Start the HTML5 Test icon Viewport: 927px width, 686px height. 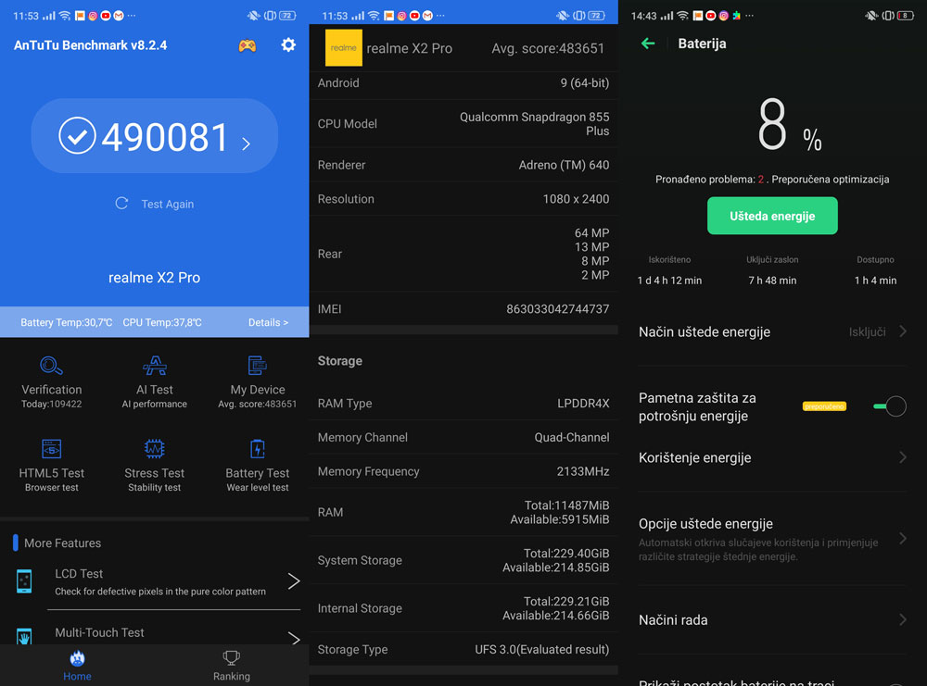(x=52, y=449)
